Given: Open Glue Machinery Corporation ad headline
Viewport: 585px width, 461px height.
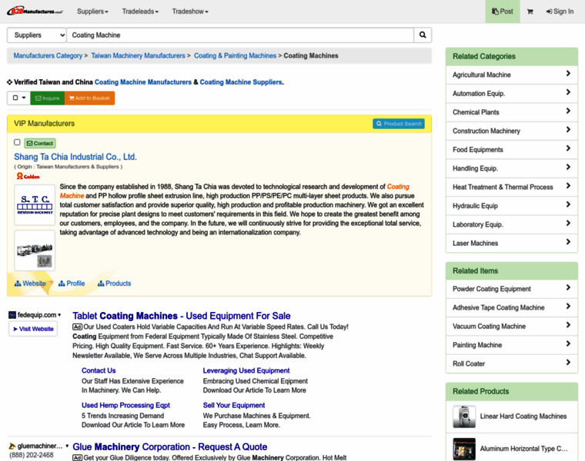Looking at the screenshot, I should click(x=170, y=446).
